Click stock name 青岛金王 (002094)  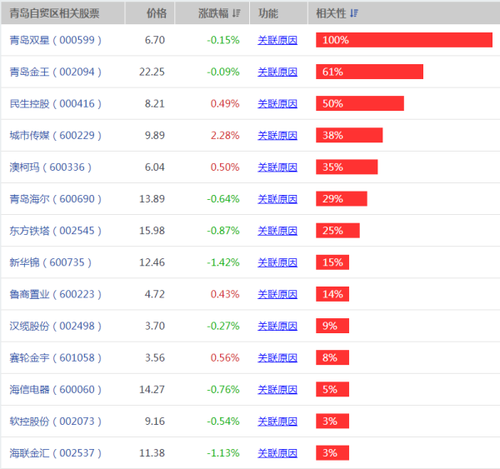click(x=56, y=72)
